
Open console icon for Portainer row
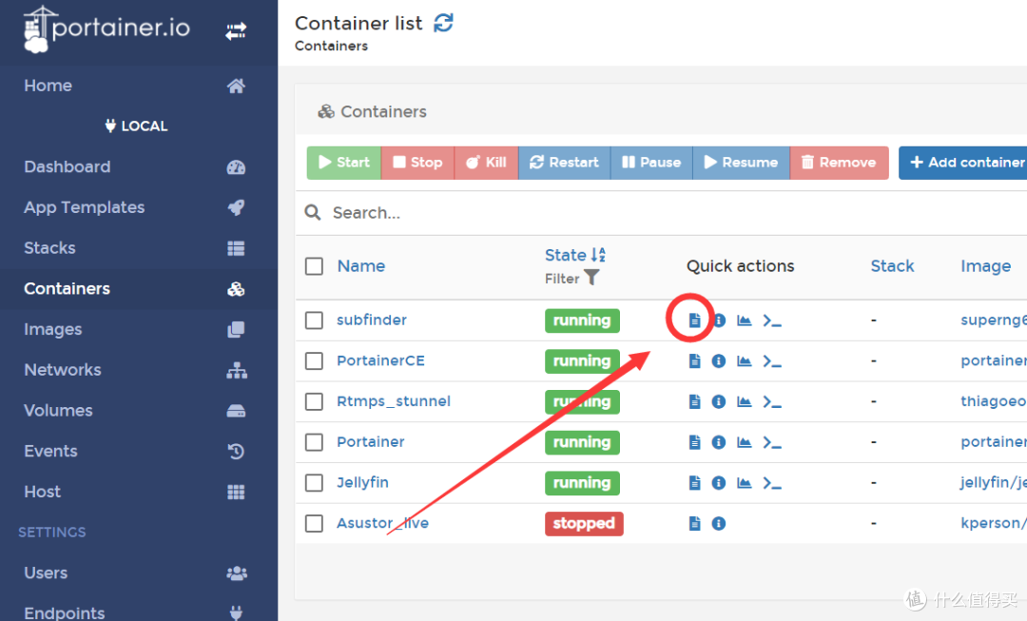point(772,443)
